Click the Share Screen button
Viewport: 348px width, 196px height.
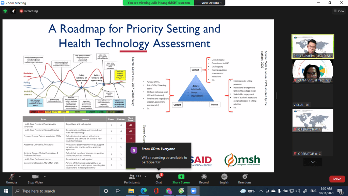point(181,179)
